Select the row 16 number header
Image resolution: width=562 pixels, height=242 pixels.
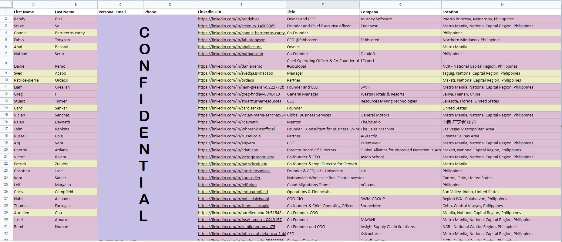point(6,122)
